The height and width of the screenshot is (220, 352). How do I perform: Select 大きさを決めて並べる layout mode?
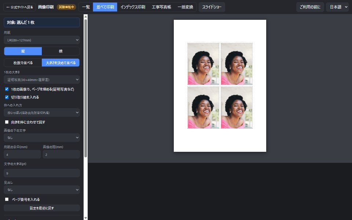coord(60,63)
